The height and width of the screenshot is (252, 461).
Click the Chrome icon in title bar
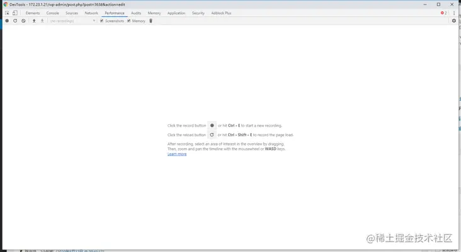click(6, 4)
